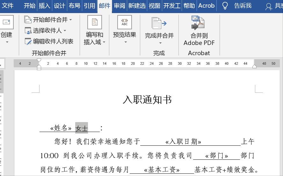283x176 pixels.
Task: Switch to the Acrobat tab
Action: click(x=207, y=6)
